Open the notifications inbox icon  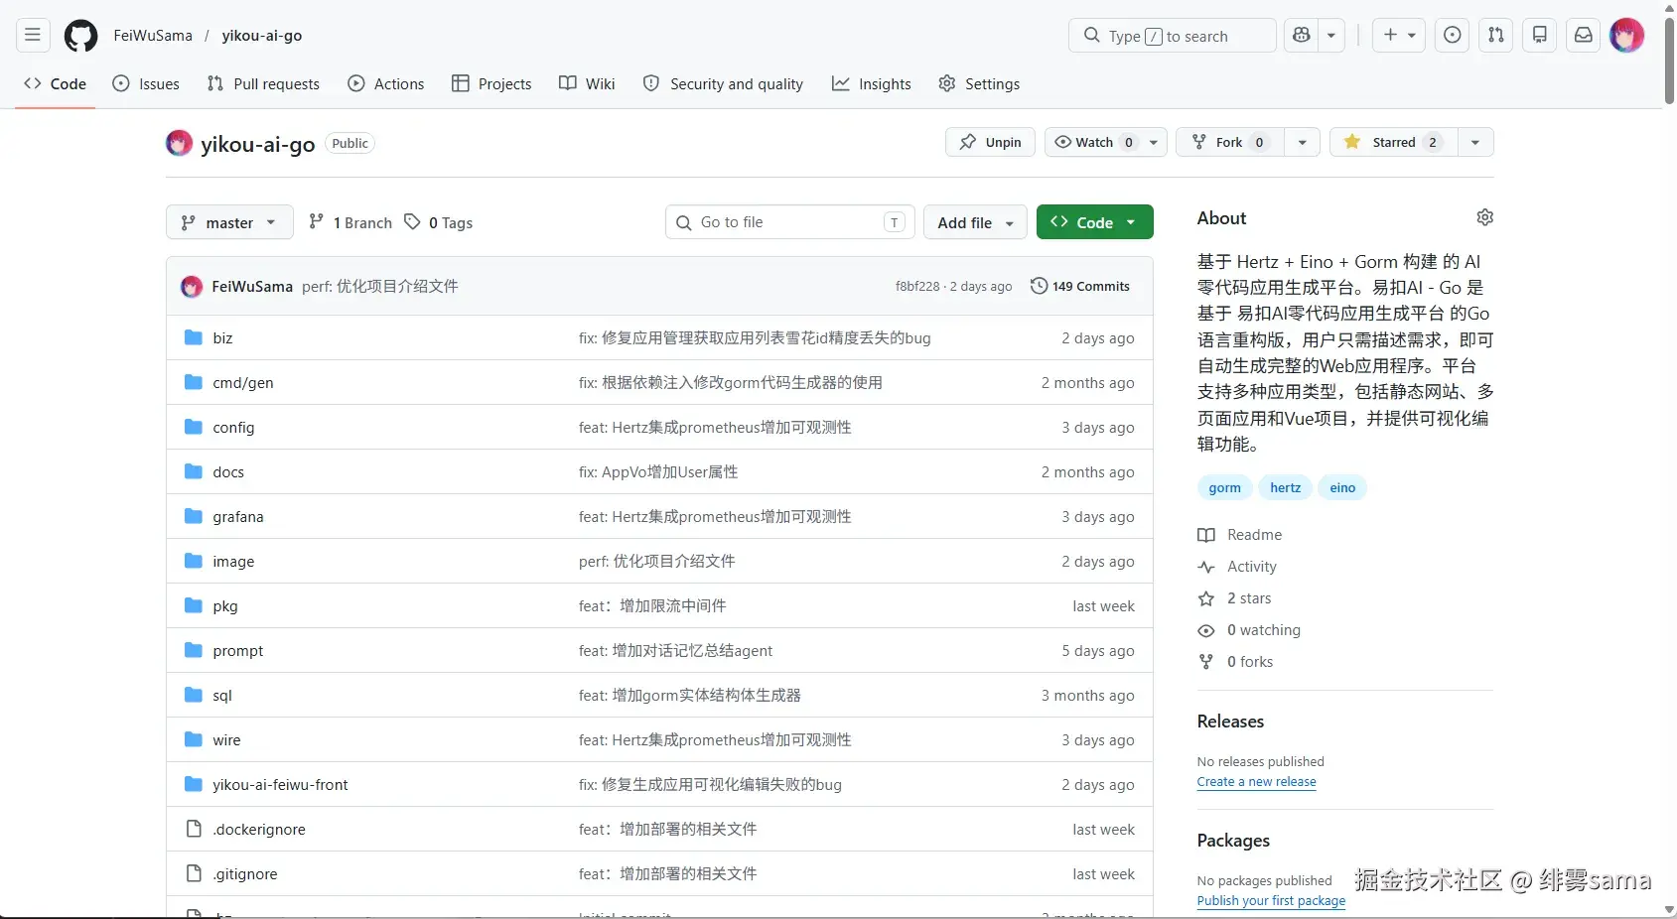[1584, 36]
